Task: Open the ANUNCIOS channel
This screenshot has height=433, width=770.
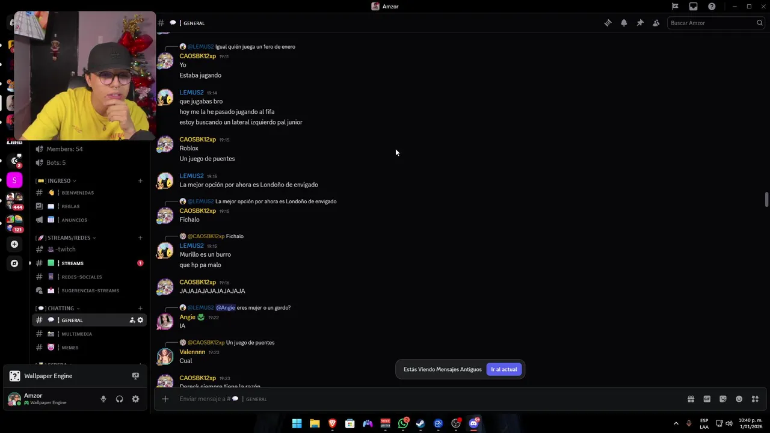Action: 89,220
